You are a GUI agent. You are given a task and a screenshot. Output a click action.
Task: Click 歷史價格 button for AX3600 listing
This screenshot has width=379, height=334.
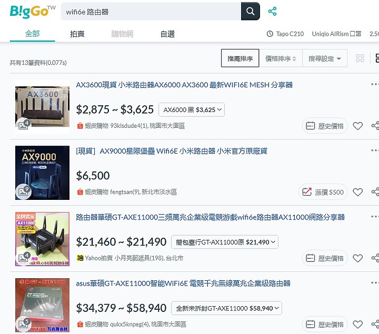(325, 126)
